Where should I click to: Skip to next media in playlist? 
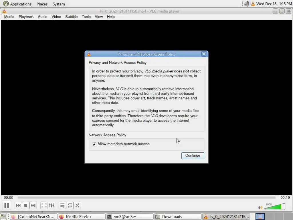[x=33, y=205]
